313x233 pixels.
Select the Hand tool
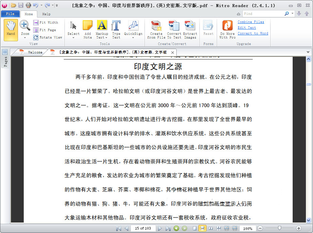pyautogui.click(x=11, y=29)
